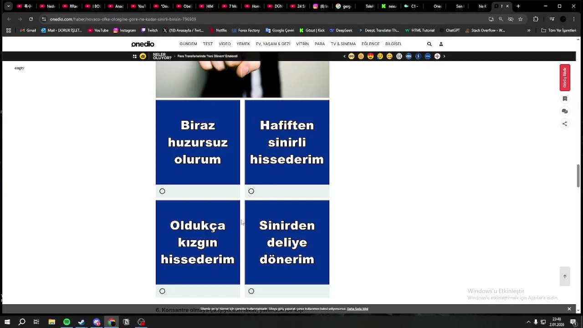Open the Gmail bookmark
The width and height of the screenshot is (583, 328).
tap(28, 31)
